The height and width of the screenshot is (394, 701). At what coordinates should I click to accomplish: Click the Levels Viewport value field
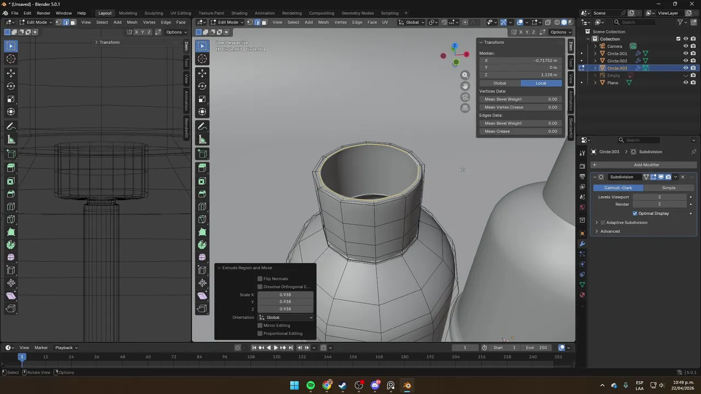(x=659, y=197)
